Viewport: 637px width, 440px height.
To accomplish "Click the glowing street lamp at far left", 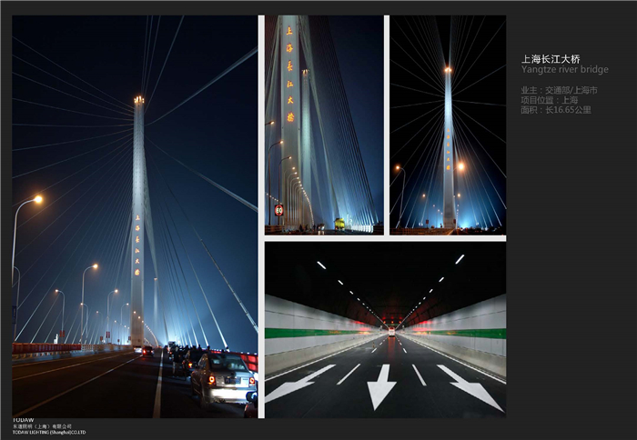I will point(36,199).
